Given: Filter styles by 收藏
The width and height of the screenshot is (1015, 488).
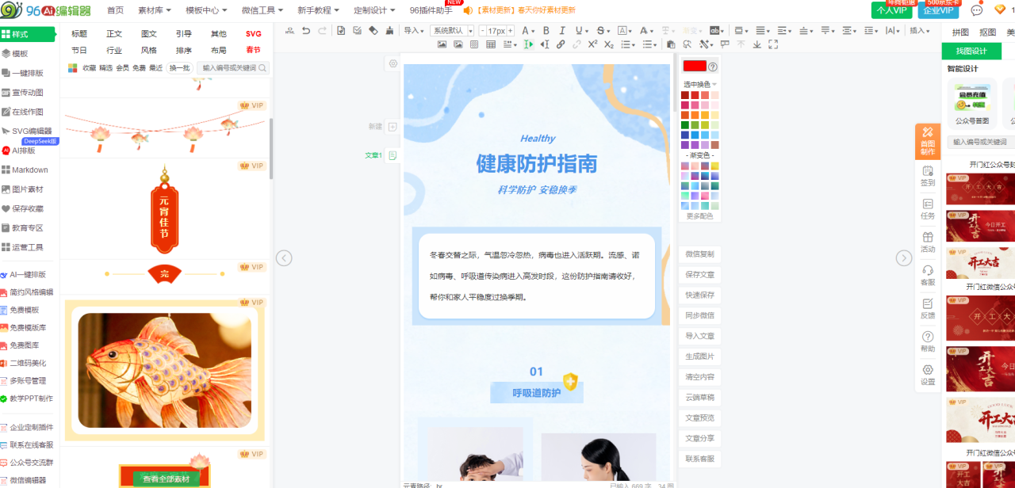Looking at the screenshot, I should pyautogui.click(x=90, y=68).
